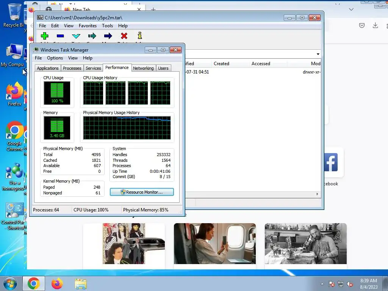Click the right arrow of 7-Zip horizontal scrollbar
Viewport: 388px width, 291px height.
[317, 194]
